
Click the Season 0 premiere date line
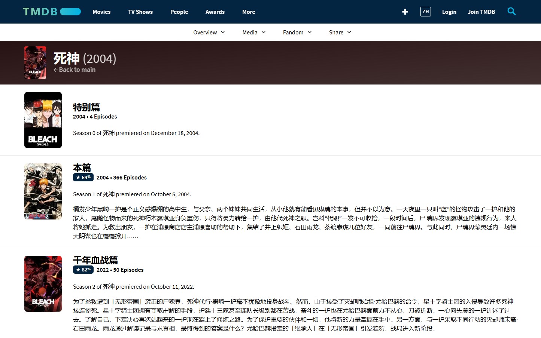pyautogui.click(x=136, y=133)
